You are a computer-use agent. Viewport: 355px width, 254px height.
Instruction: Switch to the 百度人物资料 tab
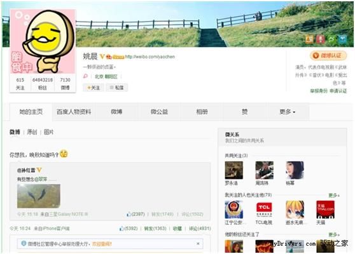pos(74,112)
